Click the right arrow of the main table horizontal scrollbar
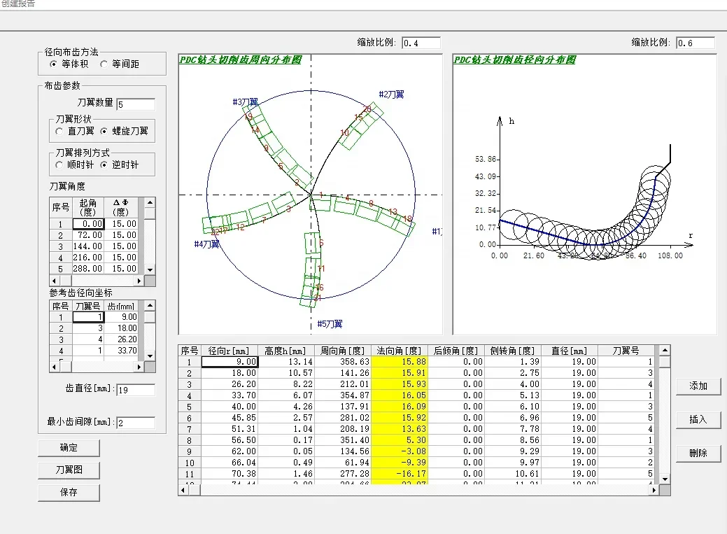 654,490
